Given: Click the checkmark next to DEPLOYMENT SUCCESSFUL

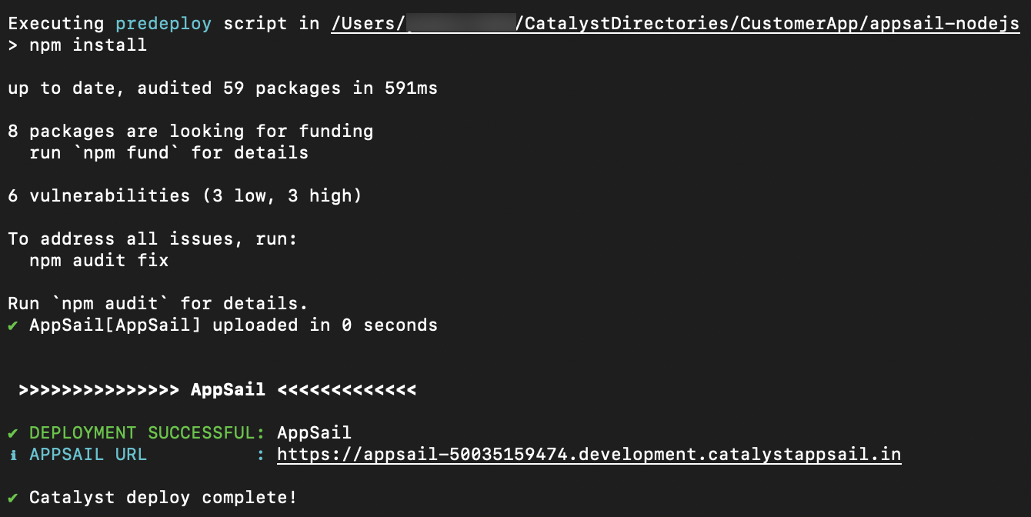Looking at the screenshot, I should coord(13,433).
